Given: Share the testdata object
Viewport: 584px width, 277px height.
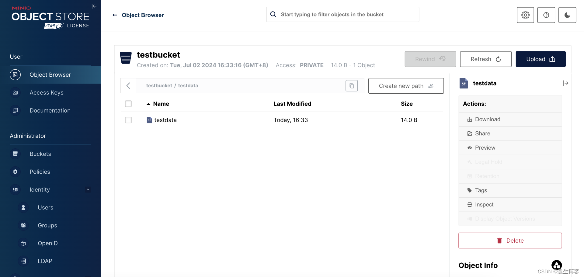Looking at the screenshot, I should [510, 133].
